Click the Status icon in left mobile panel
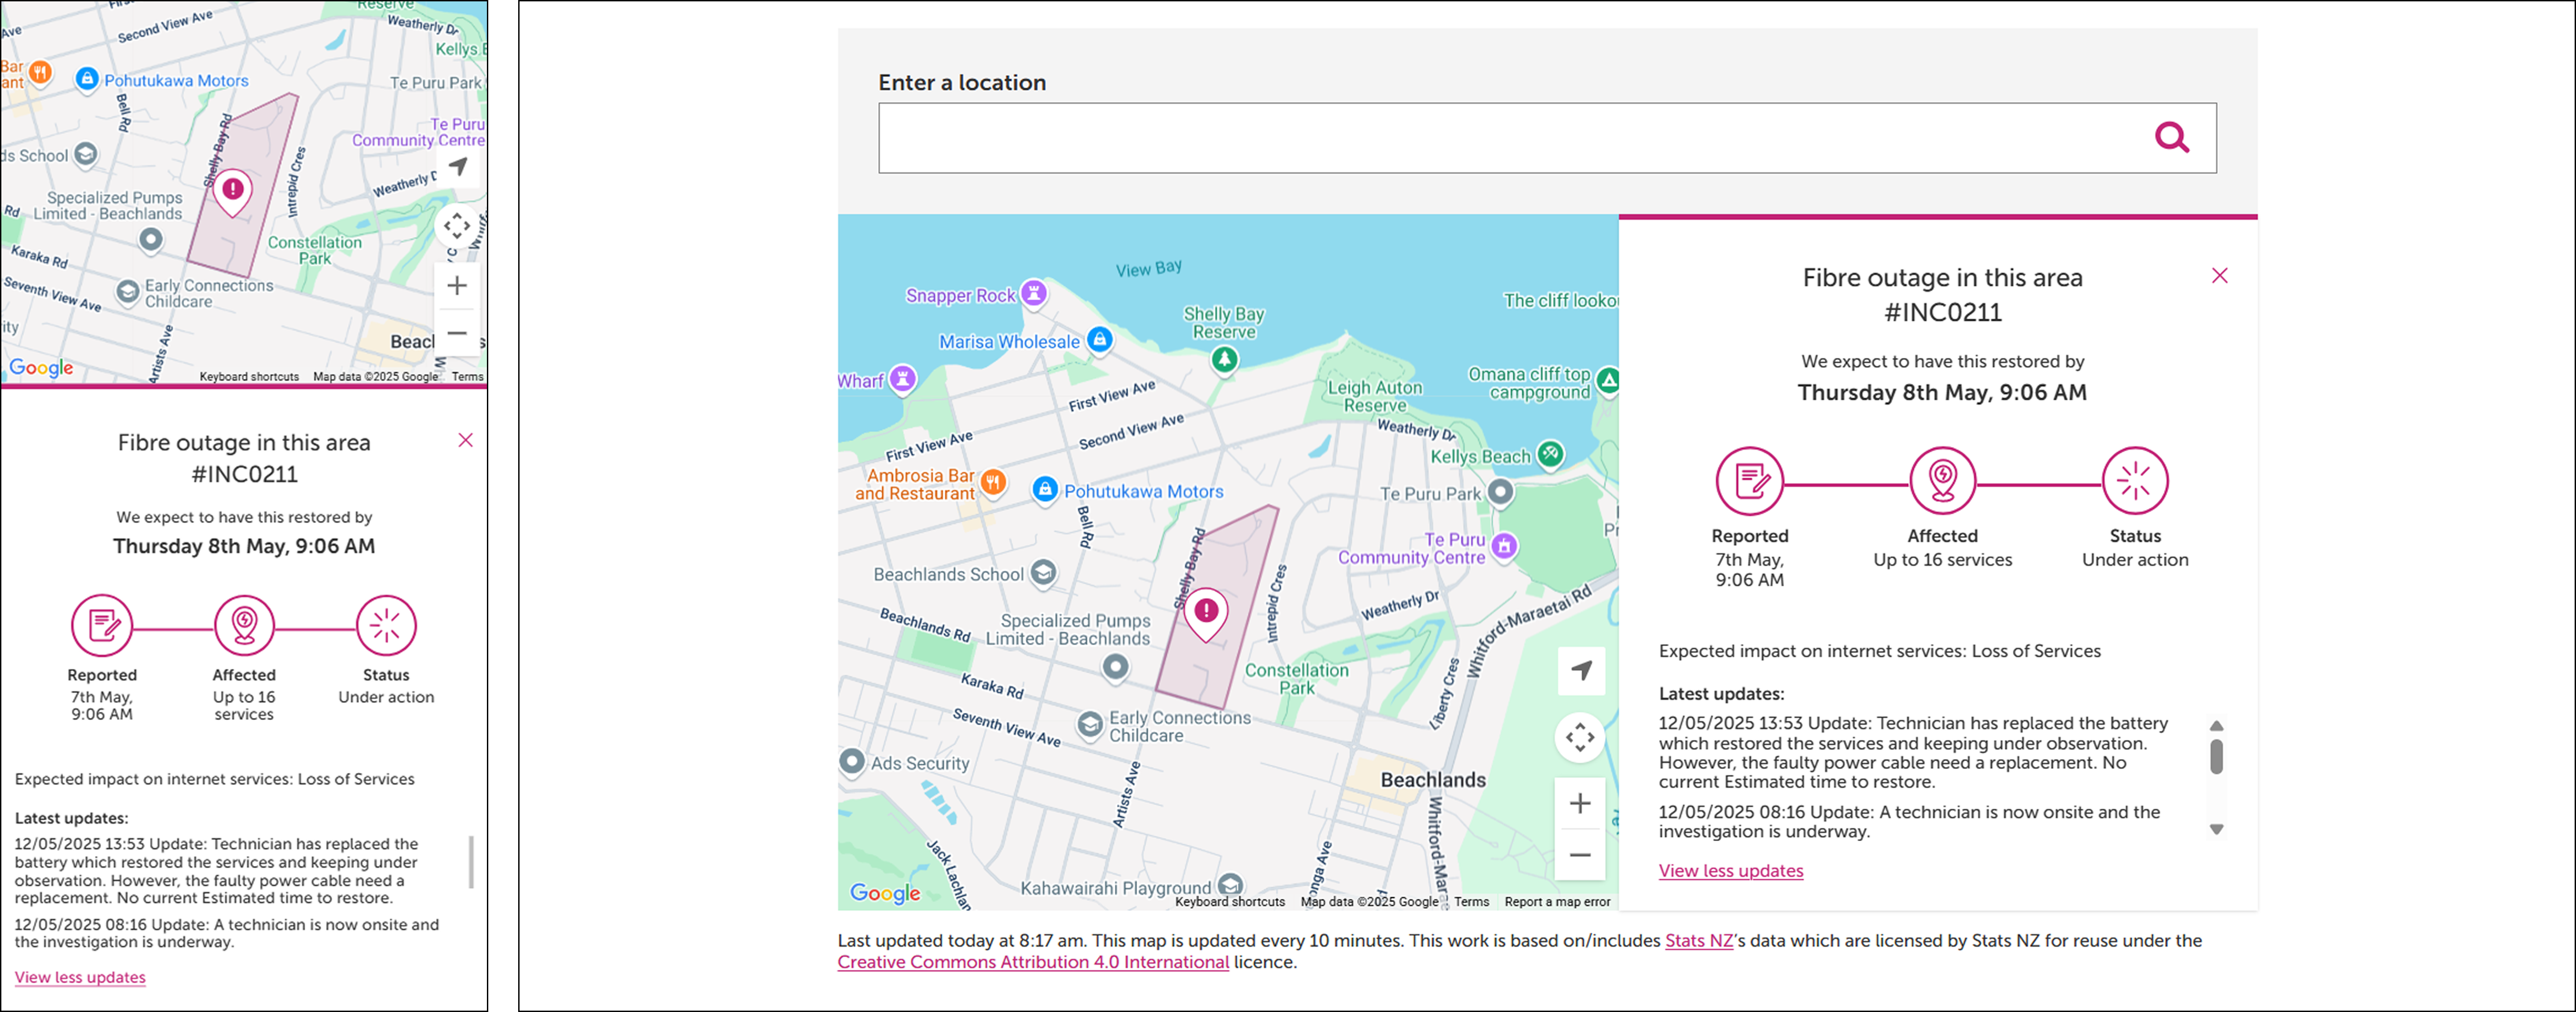This screenshot has width=2576, height=1012. [x=386, y=626]
